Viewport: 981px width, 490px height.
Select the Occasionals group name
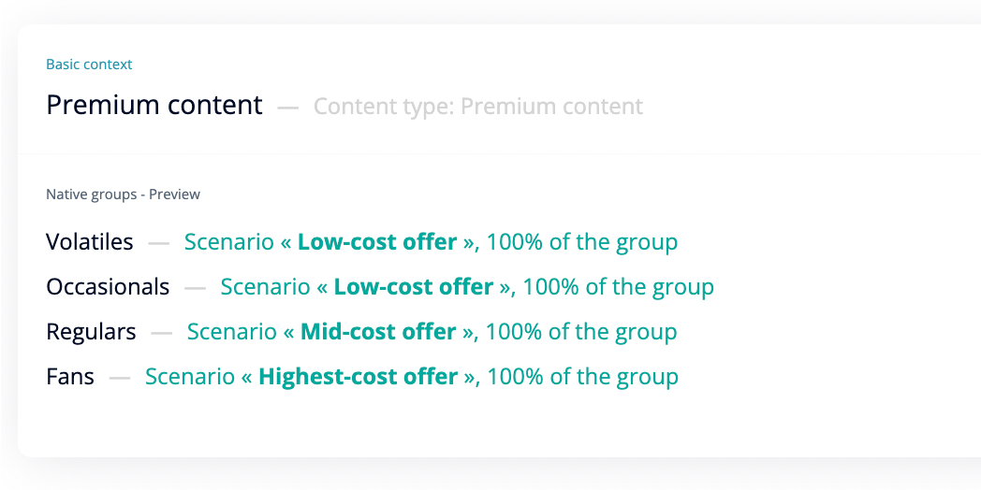(108, 287)
